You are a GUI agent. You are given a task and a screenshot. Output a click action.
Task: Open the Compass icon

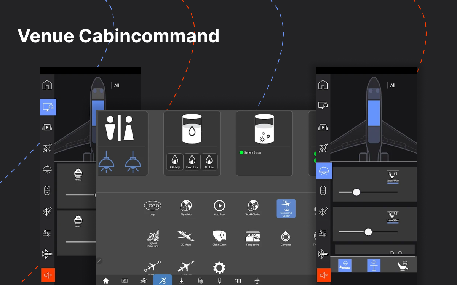click(286, 236)
